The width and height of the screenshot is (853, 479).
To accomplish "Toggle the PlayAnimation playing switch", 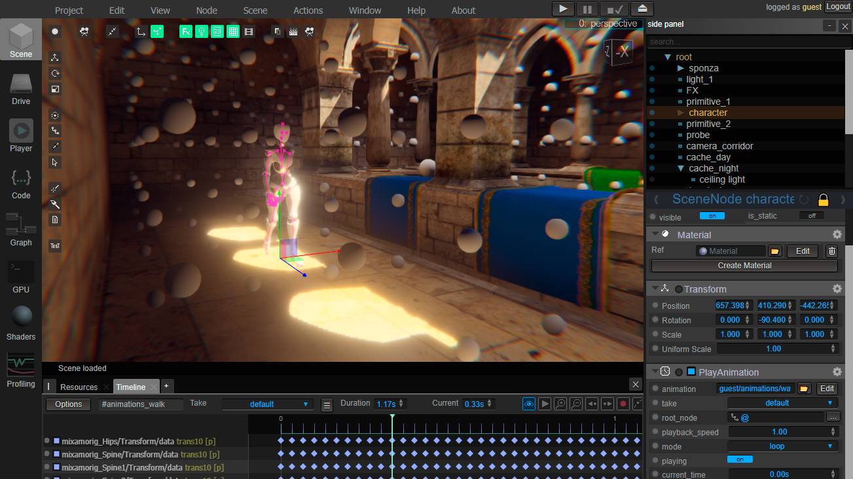I will click(x=740, y=460).
